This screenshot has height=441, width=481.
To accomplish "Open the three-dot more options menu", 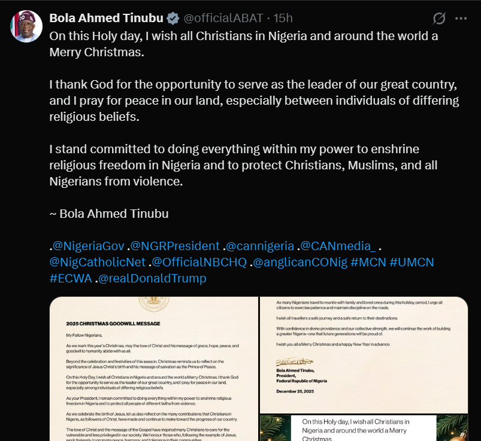I will tap(461, 19).
